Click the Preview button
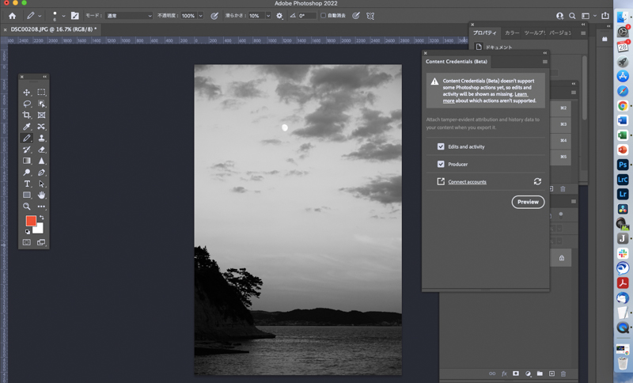Image resolution: width=633 pixels, height=383 pixels. (x=528, y=202)
